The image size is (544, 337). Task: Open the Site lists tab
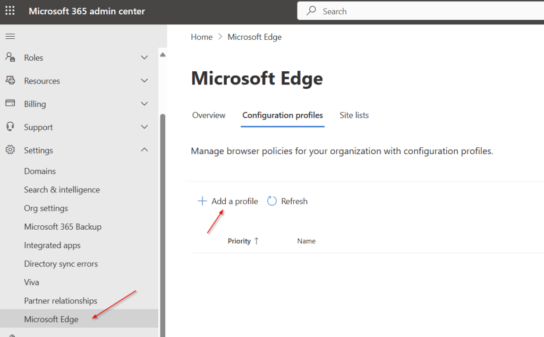pos(354,115)
